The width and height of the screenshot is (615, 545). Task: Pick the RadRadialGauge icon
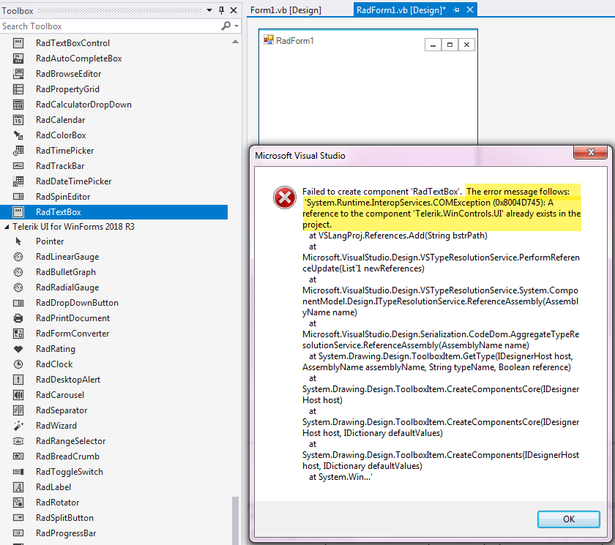pyautogui.click(x=18, y=287)
